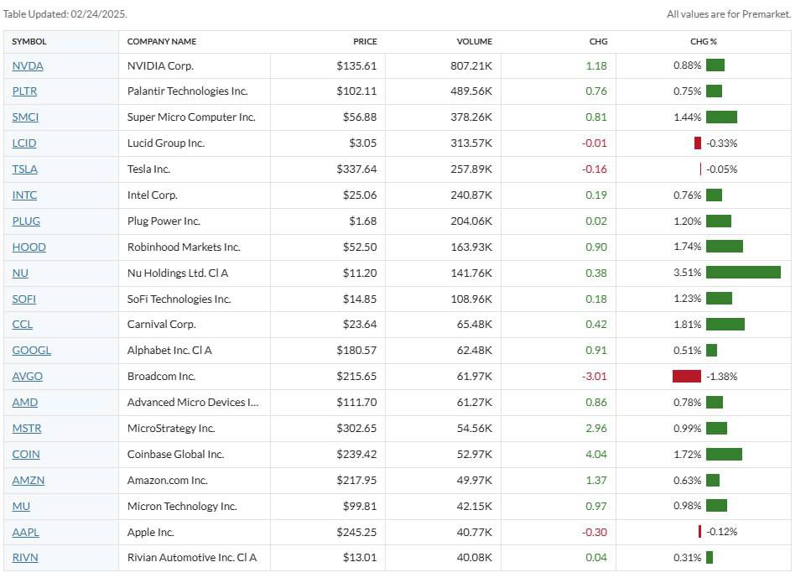Click the All values are for Premarket note
Image resolution: width=811 pixels, height=583 pixels.
click(x=729, y=14)
